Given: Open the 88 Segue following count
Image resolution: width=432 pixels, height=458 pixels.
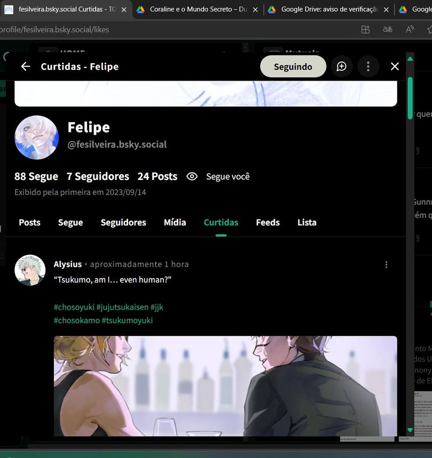Looking at the screenshot, I should pos(36,176).
